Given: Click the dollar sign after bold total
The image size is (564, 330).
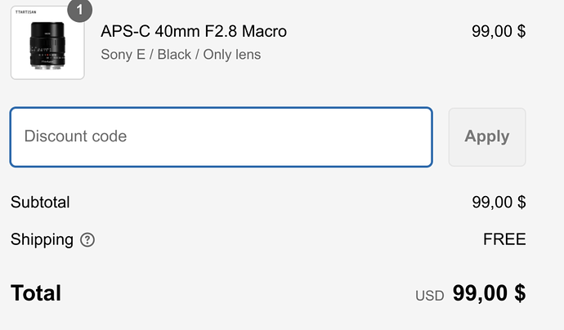Looking at the screenshot, I should pyautogui.click(x=520, y=293).
